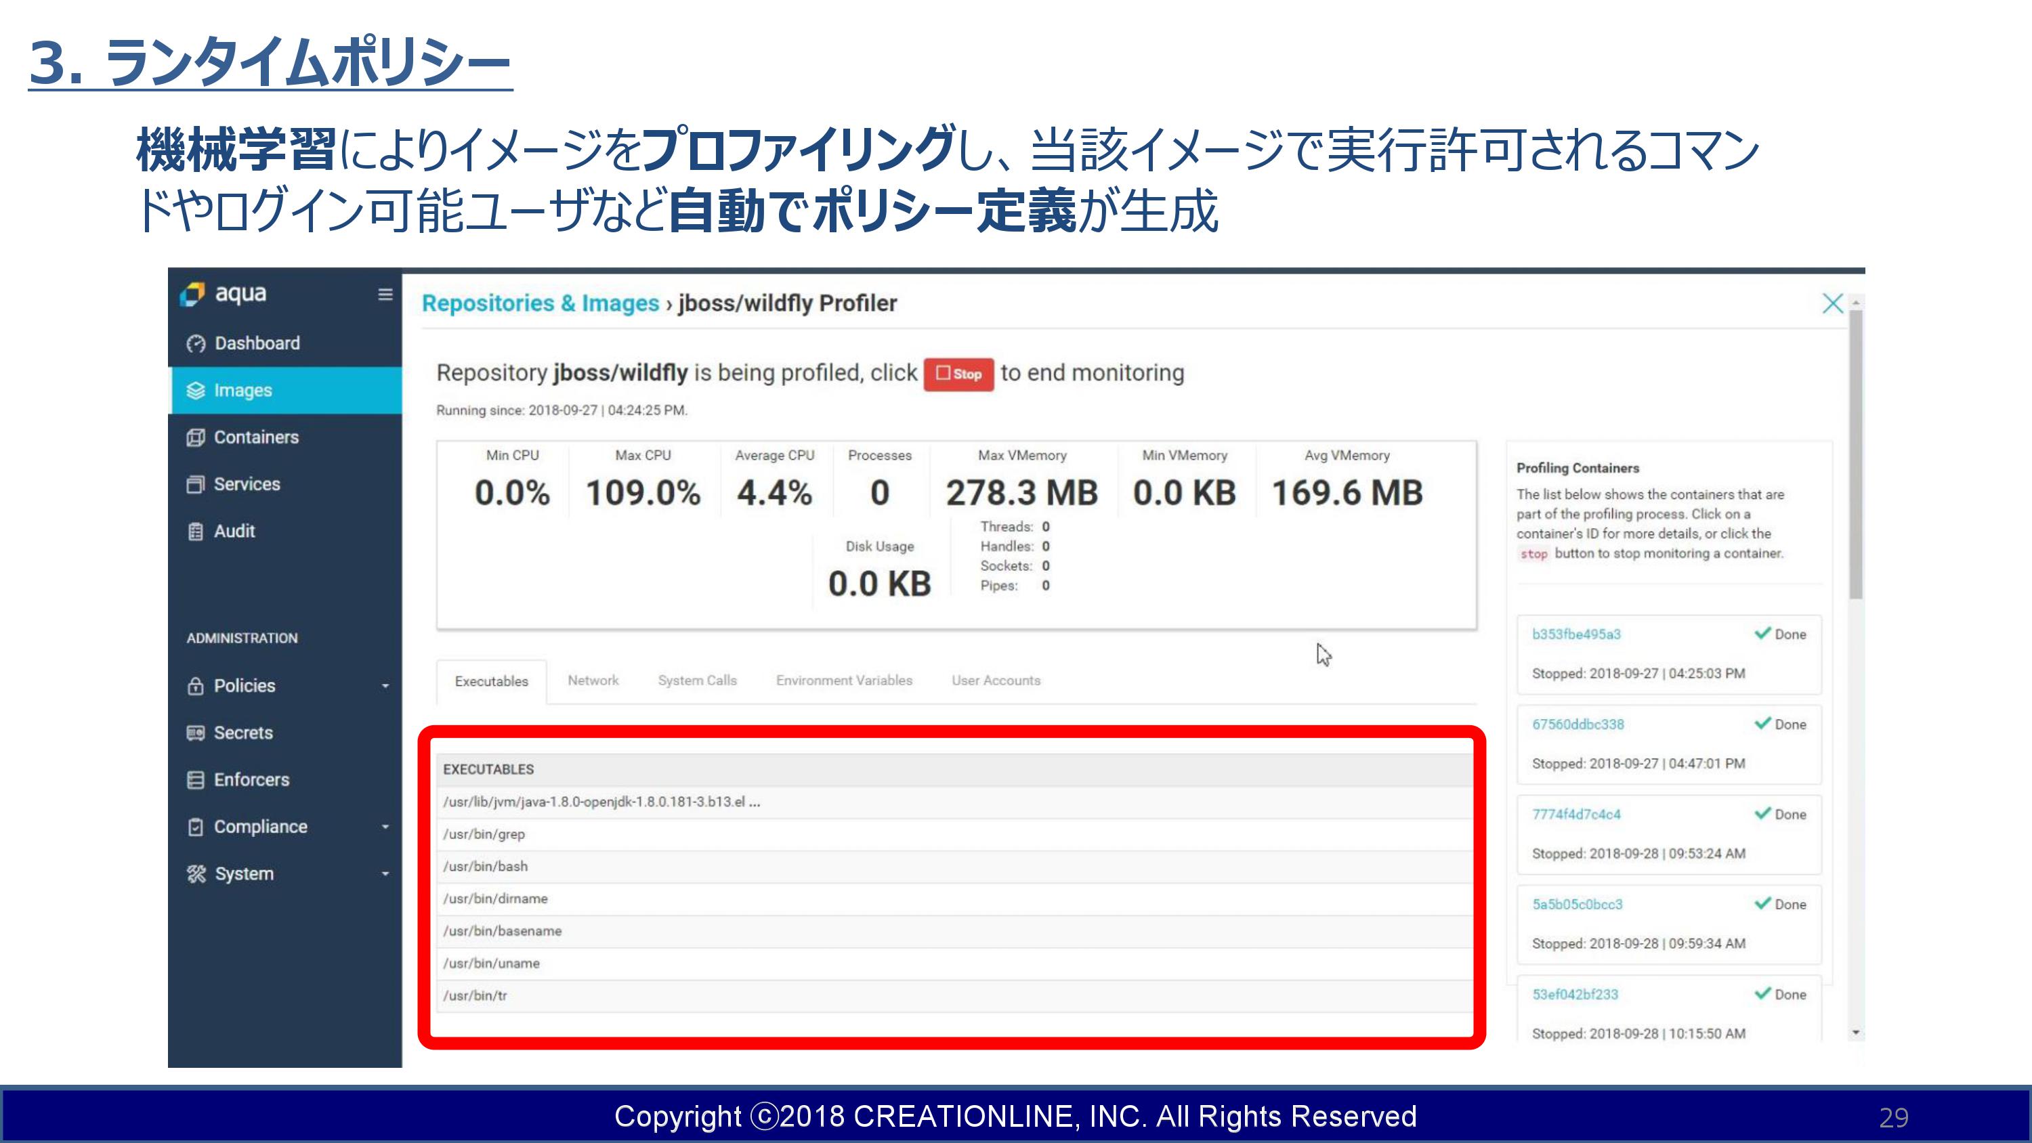
Task: Expand the Policies submenu arrow
Action: (385, 686)
